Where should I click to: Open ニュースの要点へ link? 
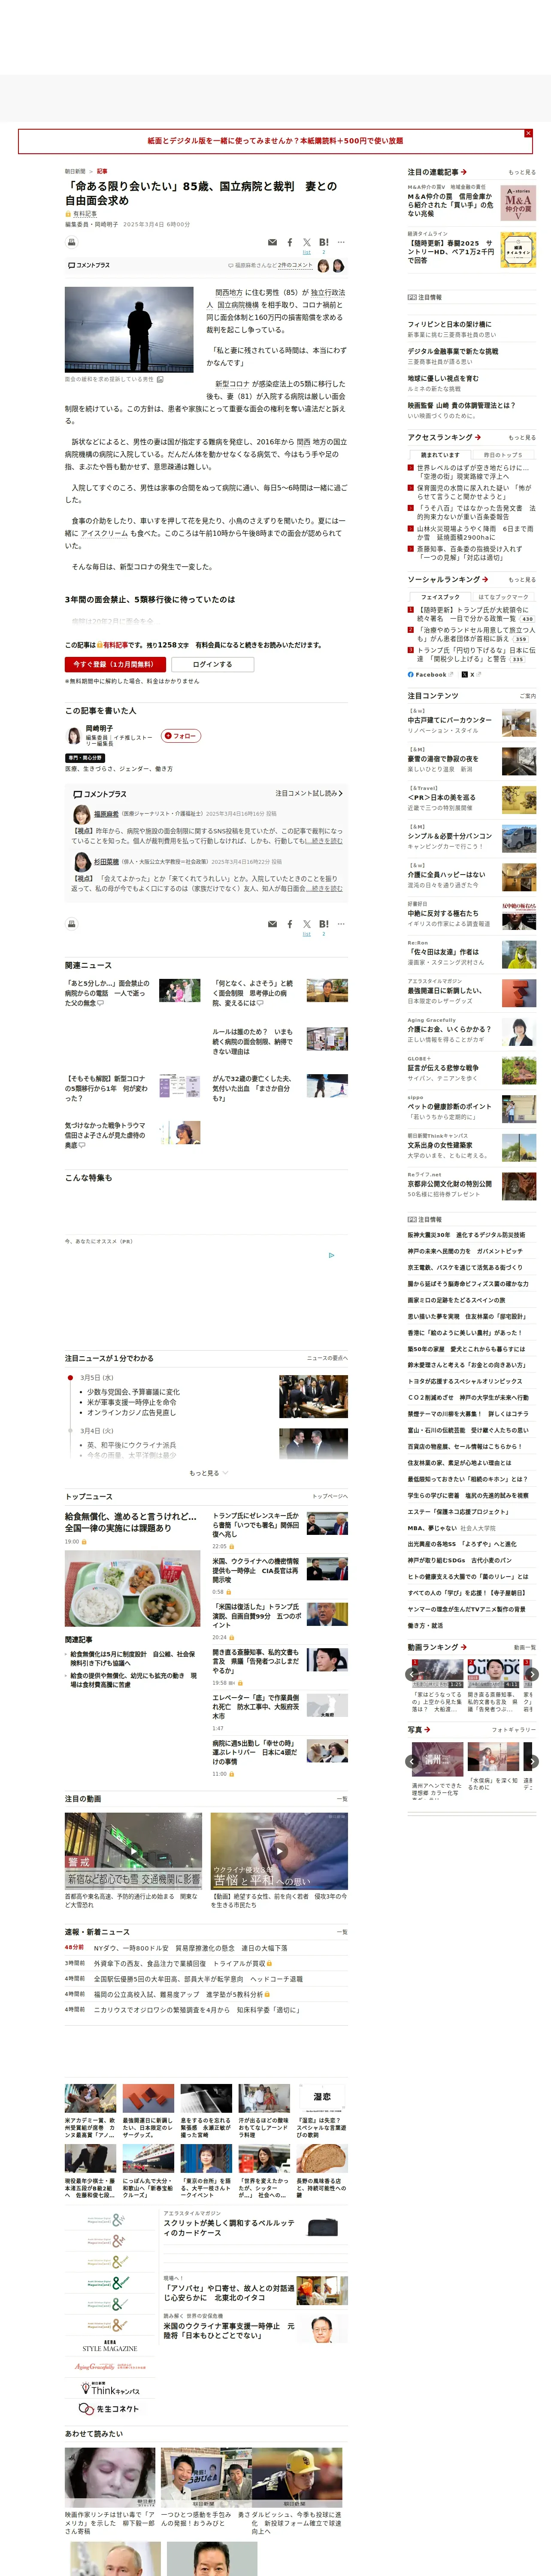(x=327, y=1358)
